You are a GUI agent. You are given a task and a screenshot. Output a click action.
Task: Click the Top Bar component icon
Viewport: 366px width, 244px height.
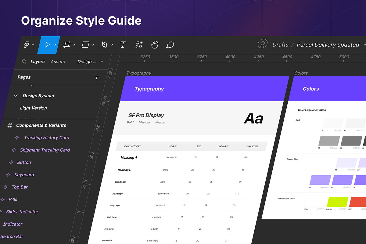(x=5, y=187)
